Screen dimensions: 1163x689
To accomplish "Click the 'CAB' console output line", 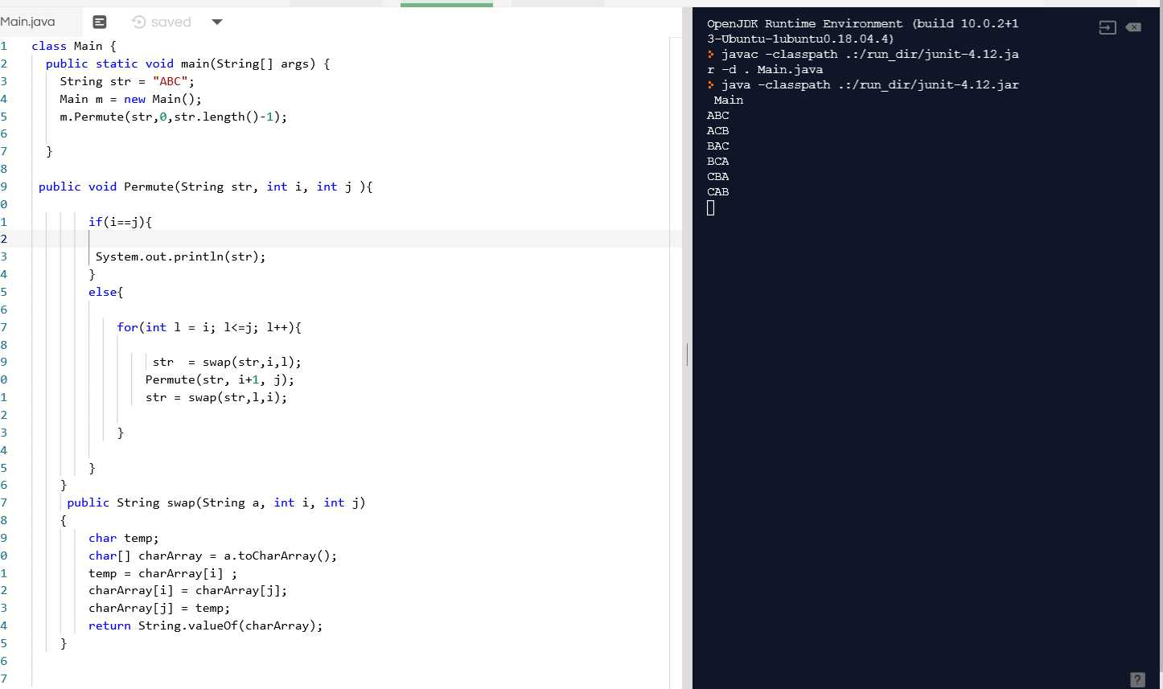I will [x=717, y=191].
